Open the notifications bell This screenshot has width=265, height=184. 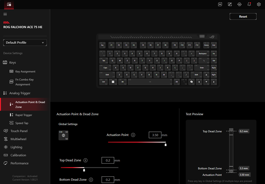coord(249,4)
